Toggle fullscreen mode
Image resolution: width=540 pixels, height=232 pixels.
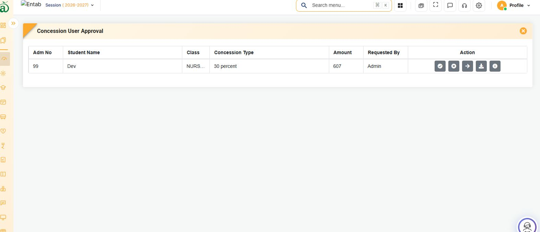pyautogui.click(x=436, y=5)
